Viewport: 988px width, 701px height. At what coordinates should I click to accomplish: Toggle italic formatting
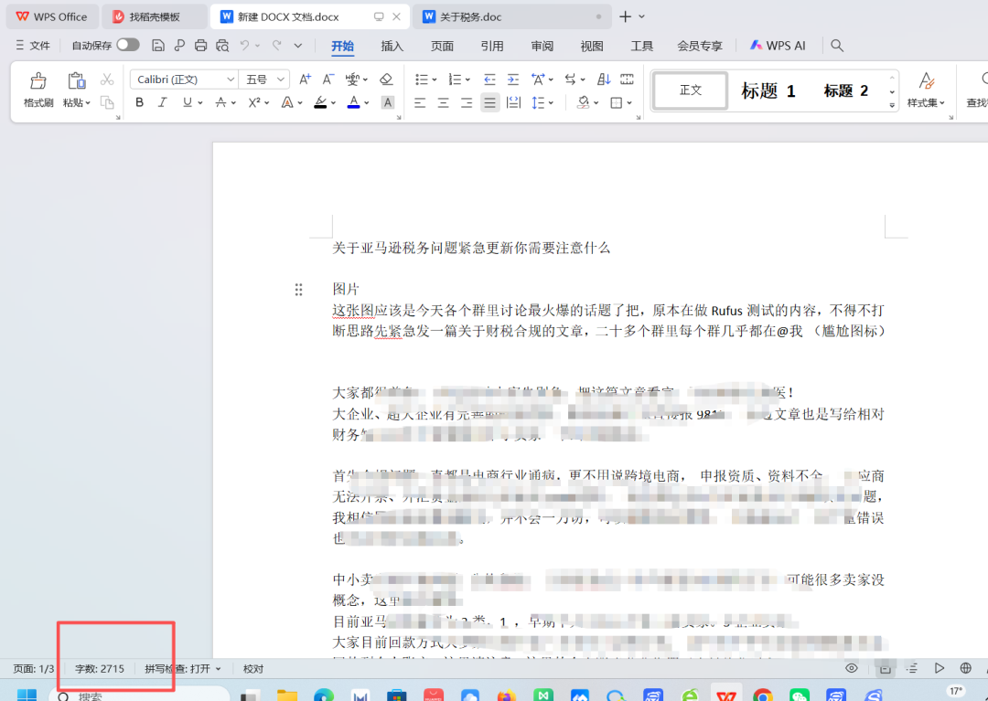point(162,102)
